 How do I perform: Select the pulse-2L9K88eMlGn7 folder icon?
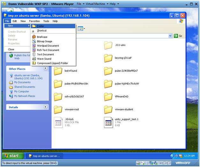108,71
